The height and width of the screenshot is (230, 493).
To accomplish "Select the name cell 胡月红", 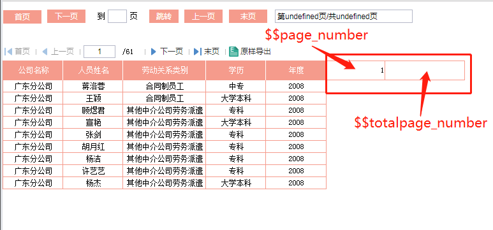I will (93, 147).
